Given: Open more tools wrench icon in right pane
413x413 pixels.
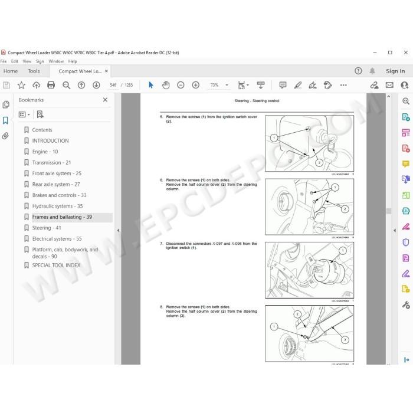Looking at the screenshot, I should [x=406, y=305].
